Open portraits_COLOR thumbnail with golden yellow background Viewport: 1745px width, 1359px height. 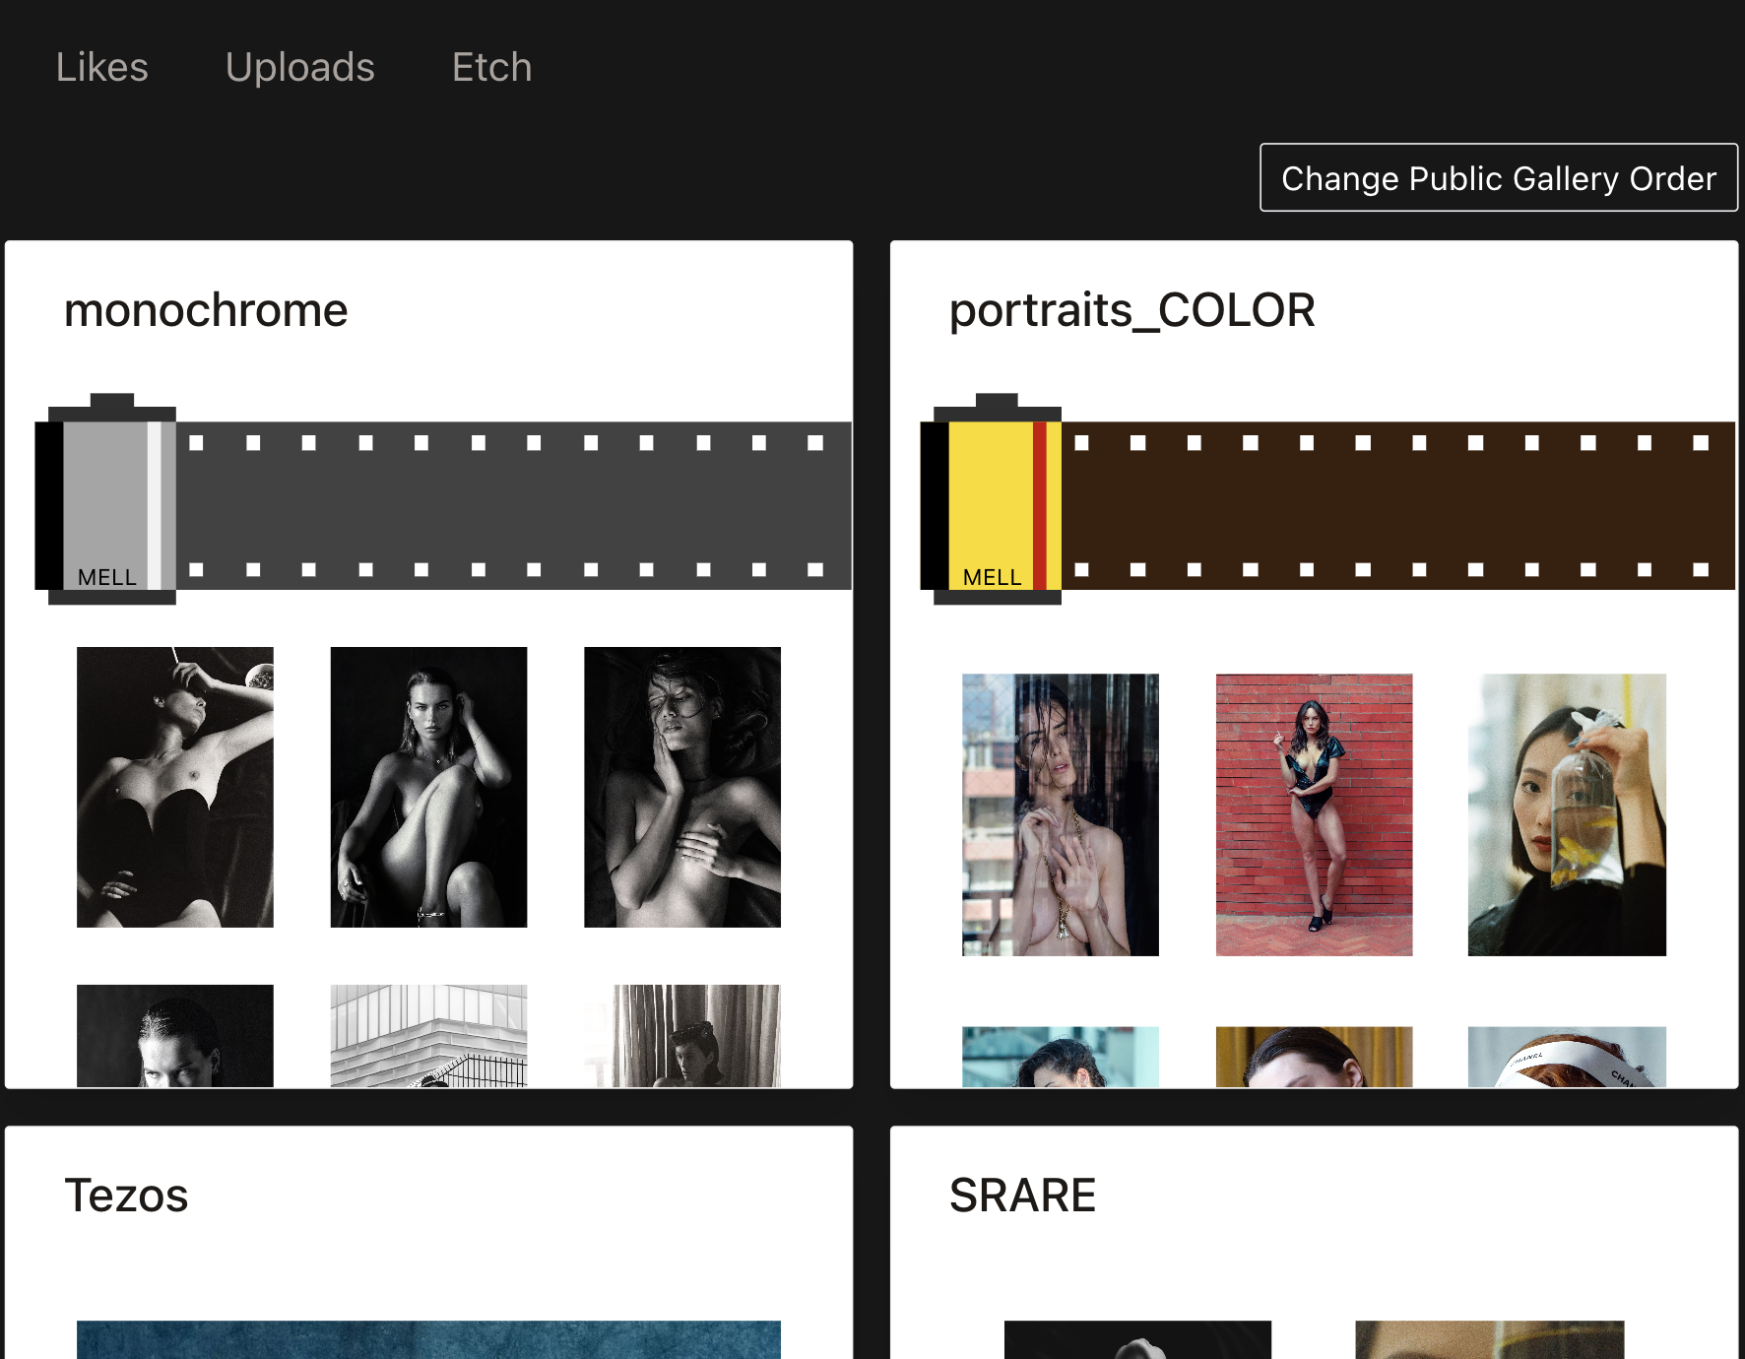tap(1314, 1057)
